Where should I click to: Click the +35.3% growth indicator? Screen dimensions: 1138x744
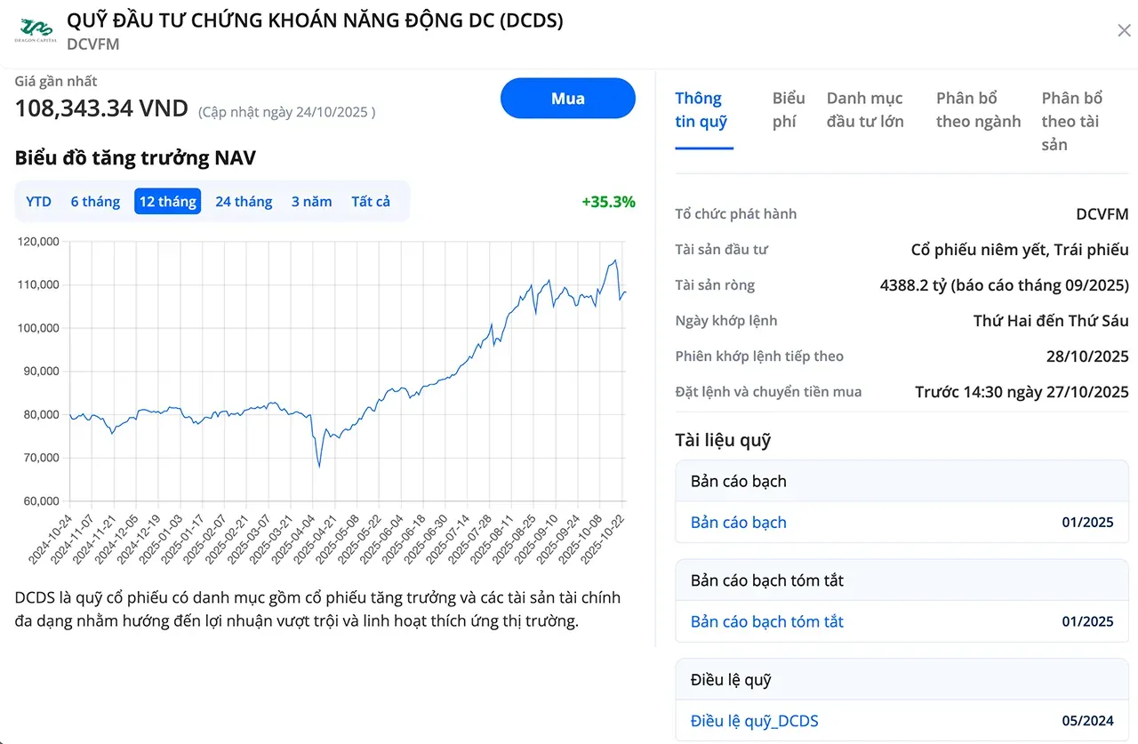pos(608,202)
